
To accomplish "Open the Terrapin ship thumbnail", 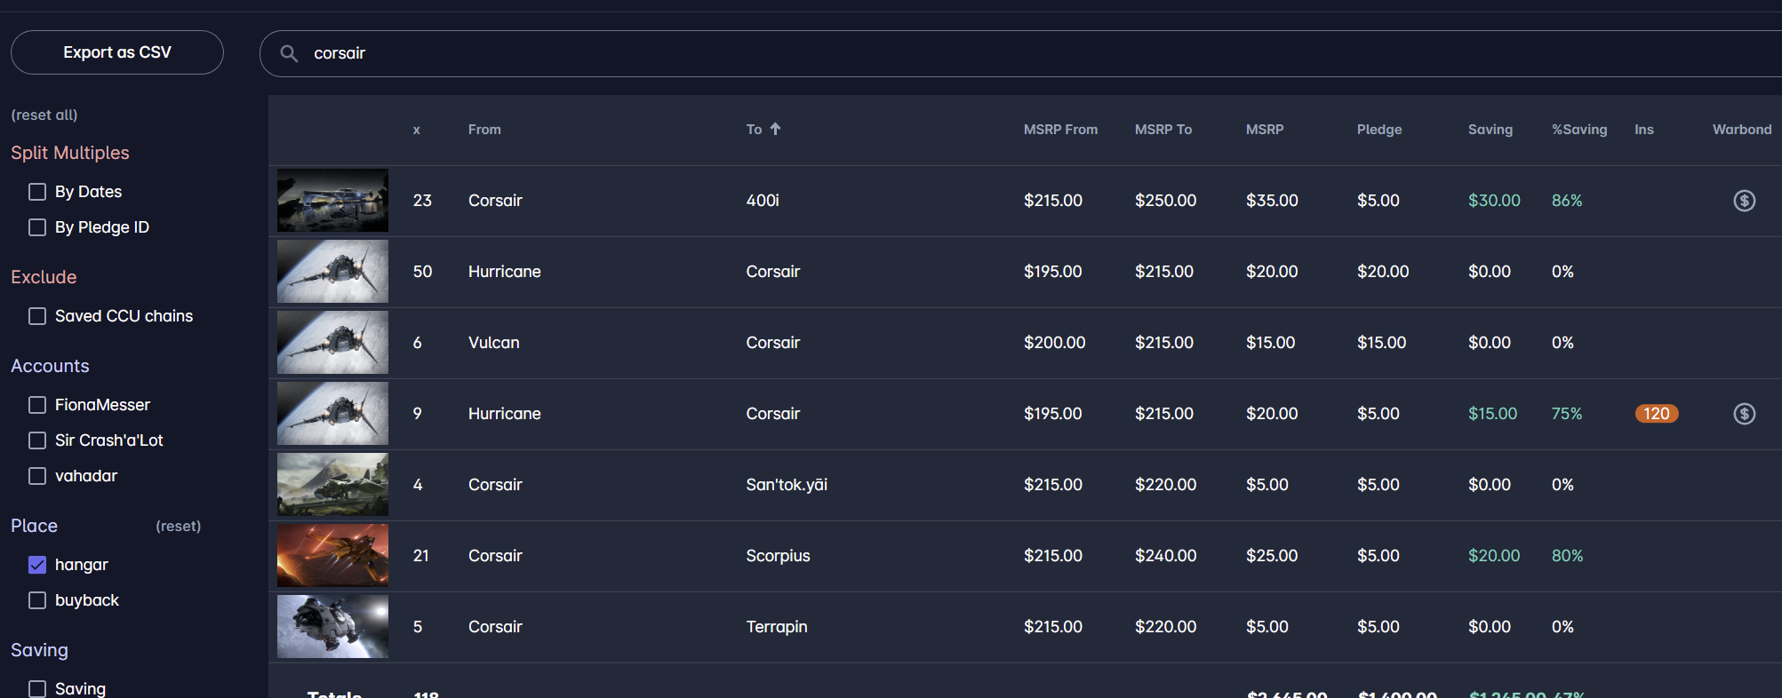I will coord(332,627).
